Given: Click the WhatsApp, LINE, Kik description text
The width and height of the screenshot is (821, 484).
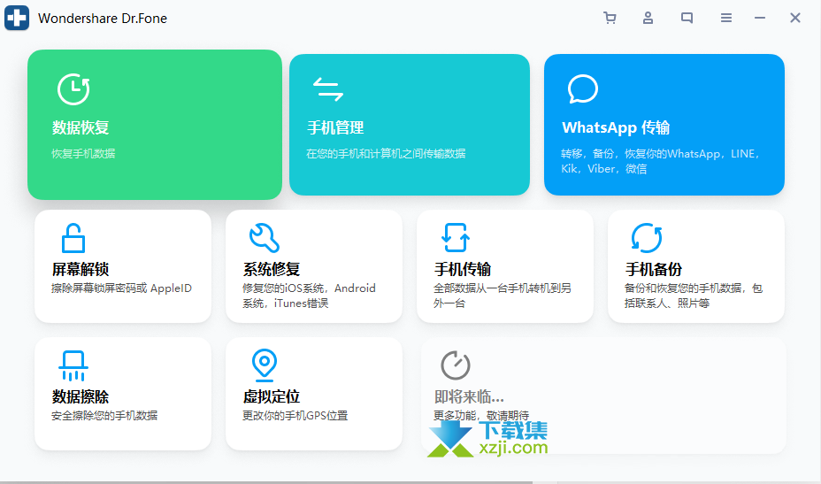Looking at the screenshot, I should click(660, 161).
